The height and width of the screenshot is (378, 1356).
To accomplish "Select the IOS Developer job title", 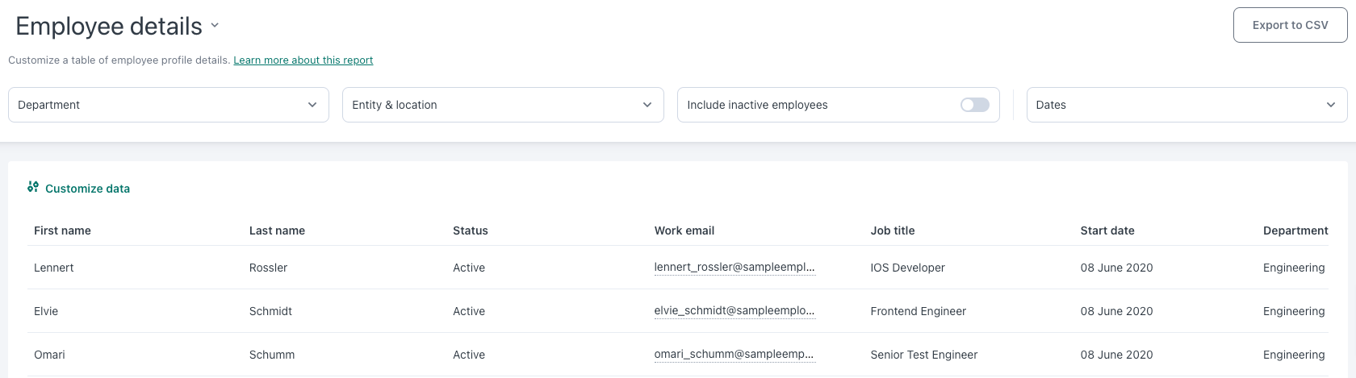I will 908,268.
